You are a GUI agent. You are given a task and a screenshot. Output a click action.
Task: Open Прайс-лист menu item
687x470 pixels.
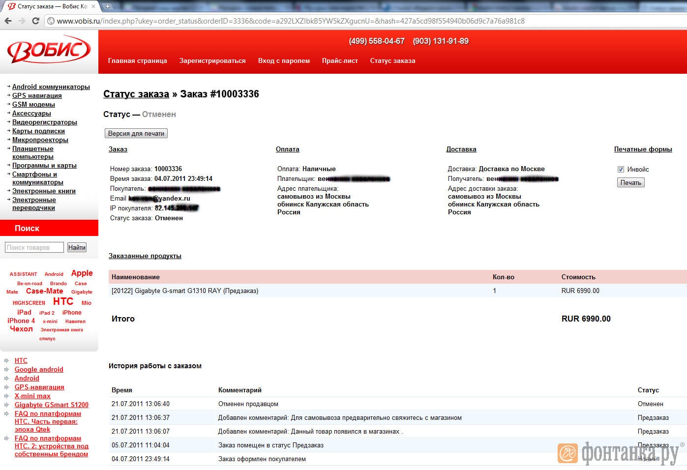pyautogui.click(x=340, y=61)
